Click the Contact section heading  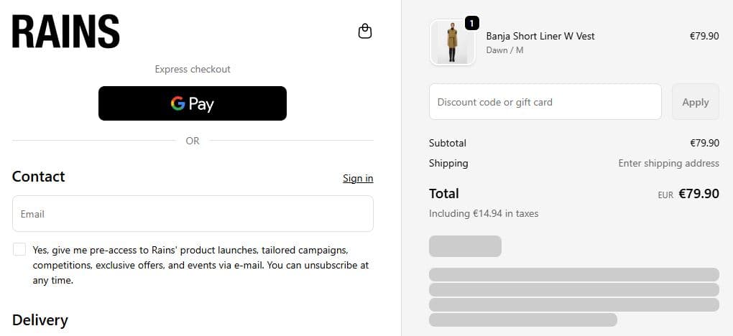click(x=39, y=177)
